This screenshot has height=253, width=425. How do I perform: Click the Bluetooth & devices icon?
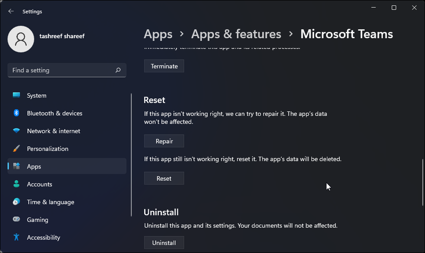(16, 113)
